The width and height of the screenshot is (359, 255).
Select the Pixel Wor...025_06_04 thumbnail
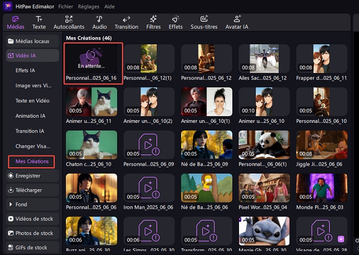(264, 188)
